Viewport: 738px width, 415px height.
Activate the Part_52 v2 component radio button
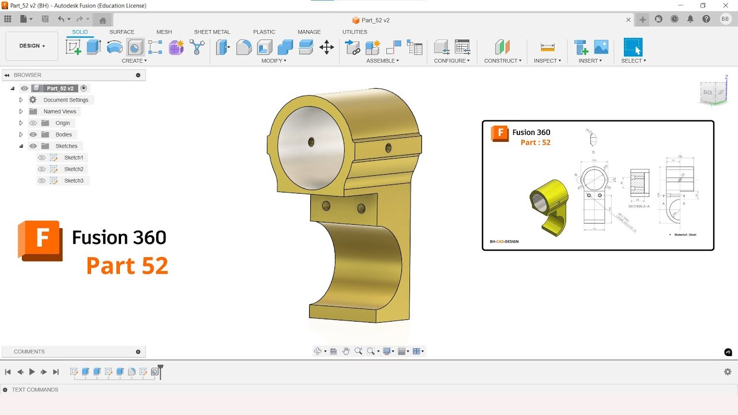click(84, 88)
